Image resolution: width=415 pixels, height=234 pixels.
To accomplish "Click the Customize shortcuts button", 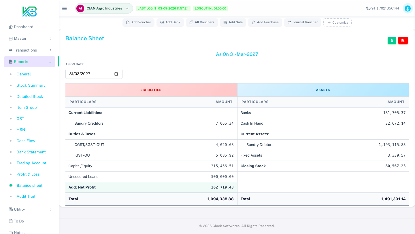I will pyautogui.click(x=337, y=22).
